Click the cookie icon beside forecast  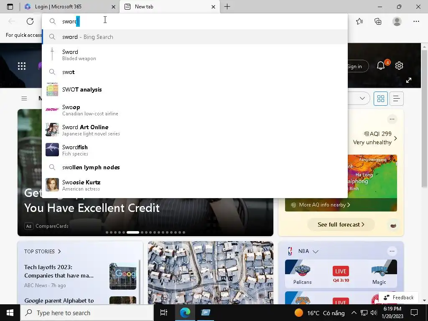(393, 225)
